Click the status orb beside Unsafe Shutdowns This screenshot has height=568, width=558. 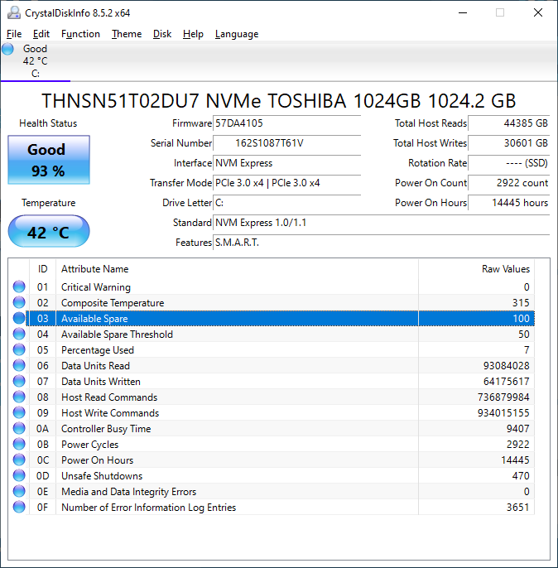(19, 476)
